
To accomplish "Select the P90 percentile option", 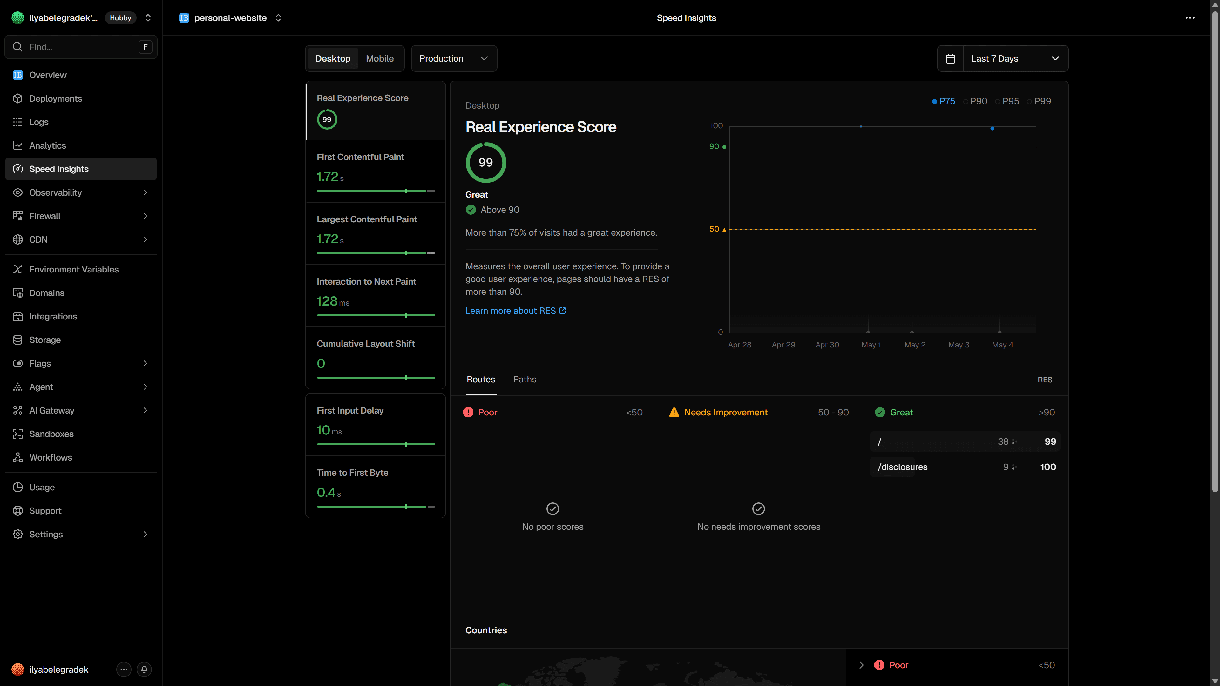I will [x=975, y=101].
